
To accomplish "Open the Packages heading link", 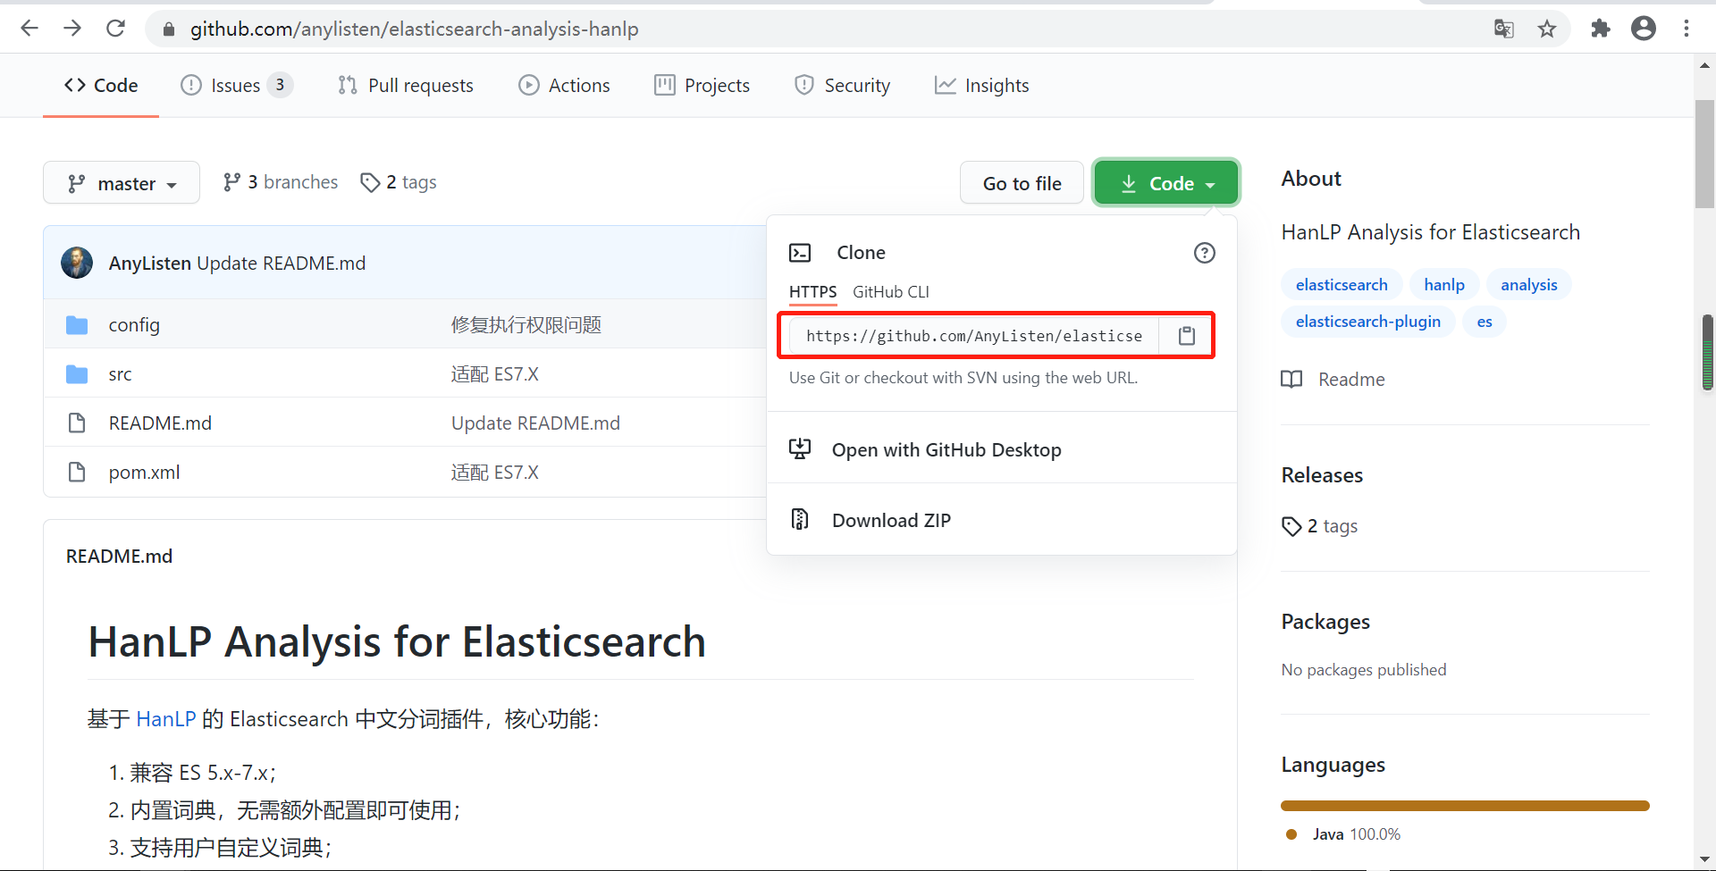I will click(x=1325, y=622).
